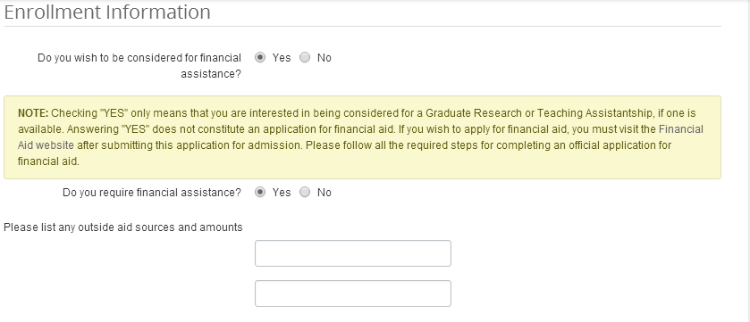Focus the first outside aid sources field
Screen dimensions: 750x322
353,253
